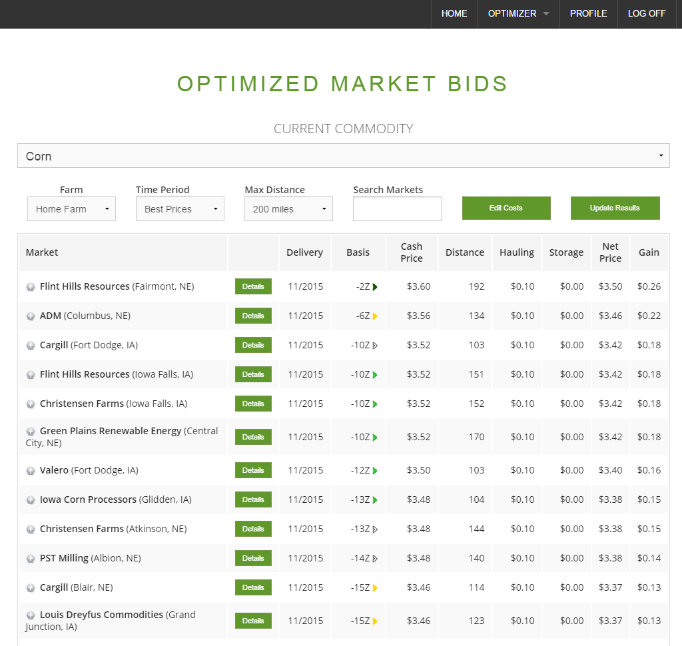Screen dimensions: 682x646
Task: Click the globe icon beside Flint Hills Resources Fairmont
Action: click(x=31, y=287)
